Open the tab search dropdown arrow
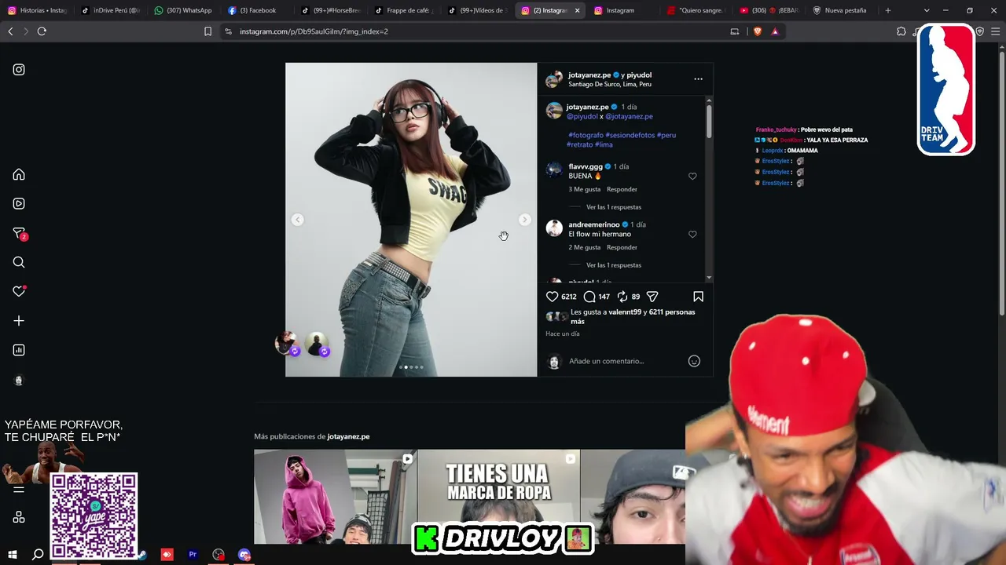Screen dimensions: 1006x565 click(x=927, y=10)
